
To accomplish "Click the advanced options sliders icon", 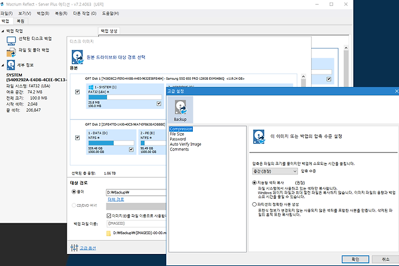I will coord(74,248).
